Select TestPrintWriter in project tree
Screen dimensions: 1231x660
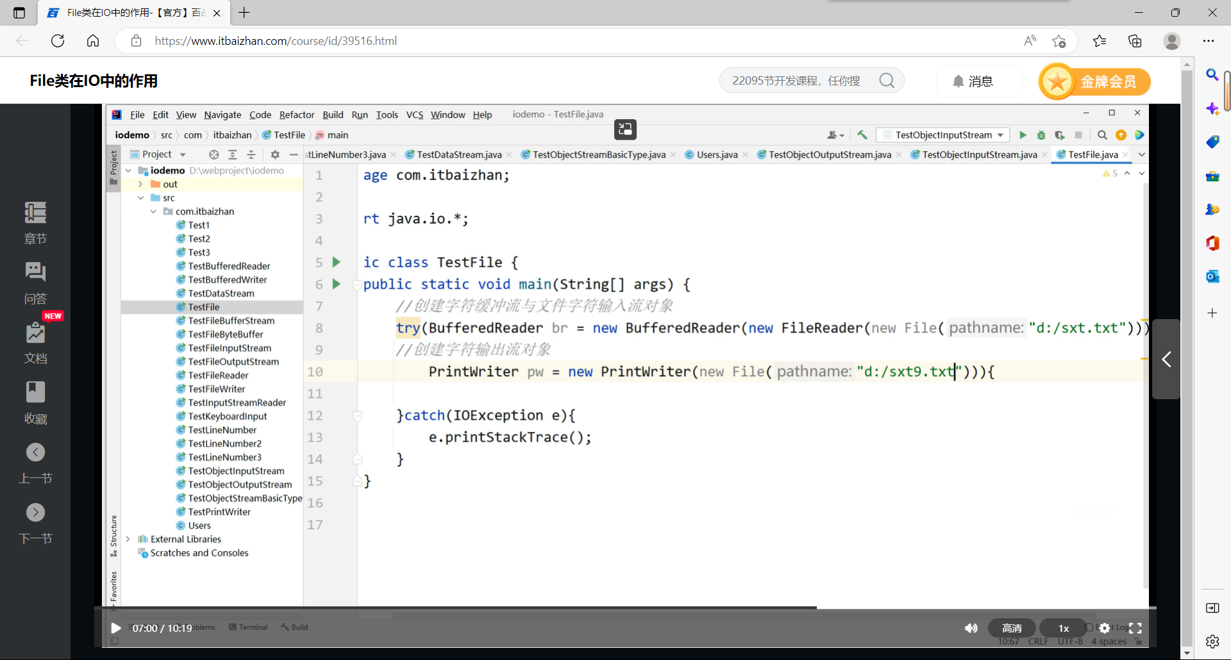(219, 512)
